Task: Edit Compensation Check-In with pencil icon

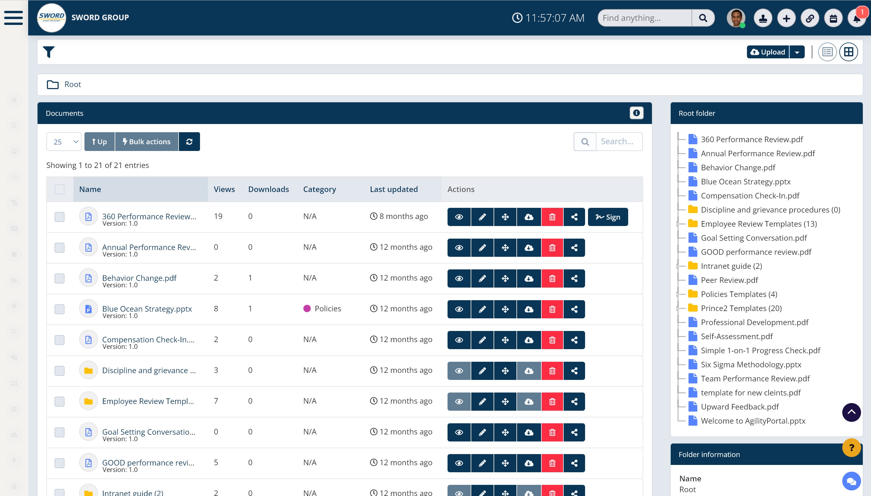Action: click(x=482, y=340)
